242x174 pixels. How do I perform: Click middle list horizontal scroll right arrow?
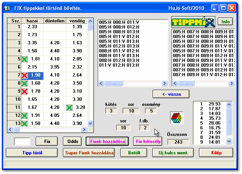tap(164, 83)
